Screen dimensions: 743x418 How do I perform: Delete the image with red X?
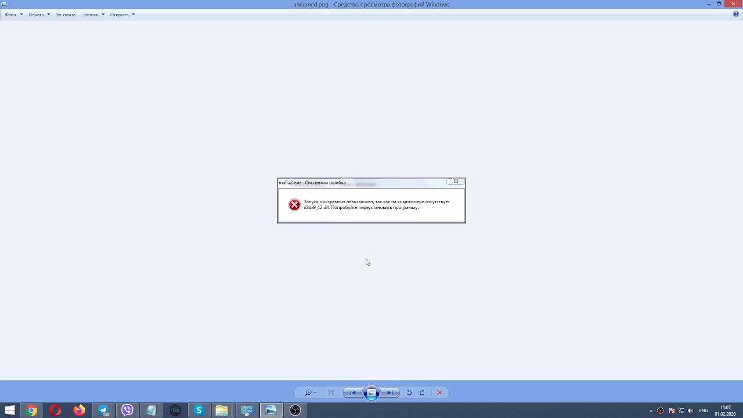439,393
